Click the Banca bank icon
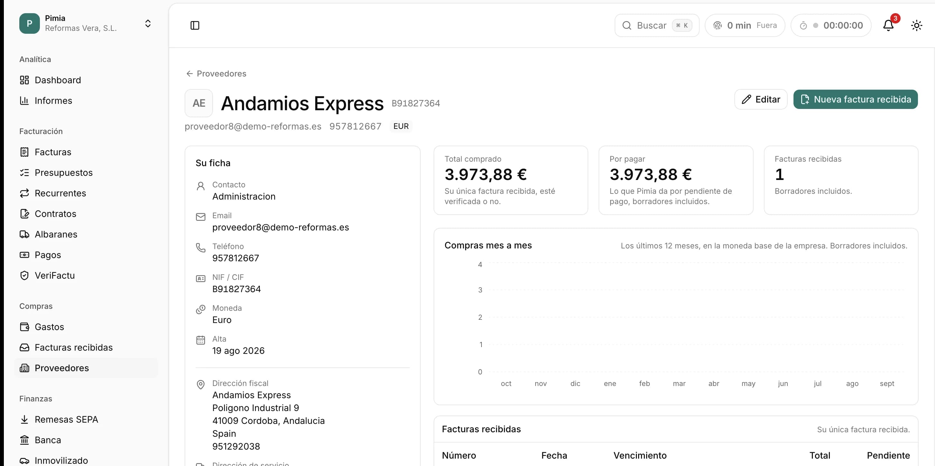 tap(24, 440)
